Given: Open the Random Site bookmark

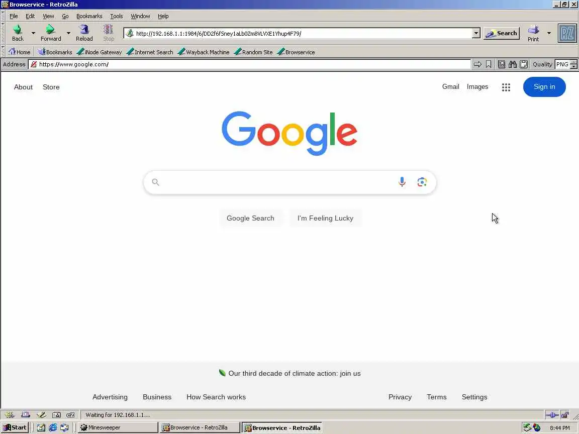Looking at the screenshot, I should click(x=253, y=52).
